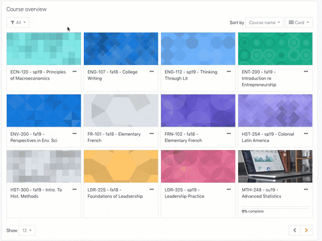Open ENG-107 College Writing course link
The width and height of the screenshot is (322, 241).
[113, 75]
